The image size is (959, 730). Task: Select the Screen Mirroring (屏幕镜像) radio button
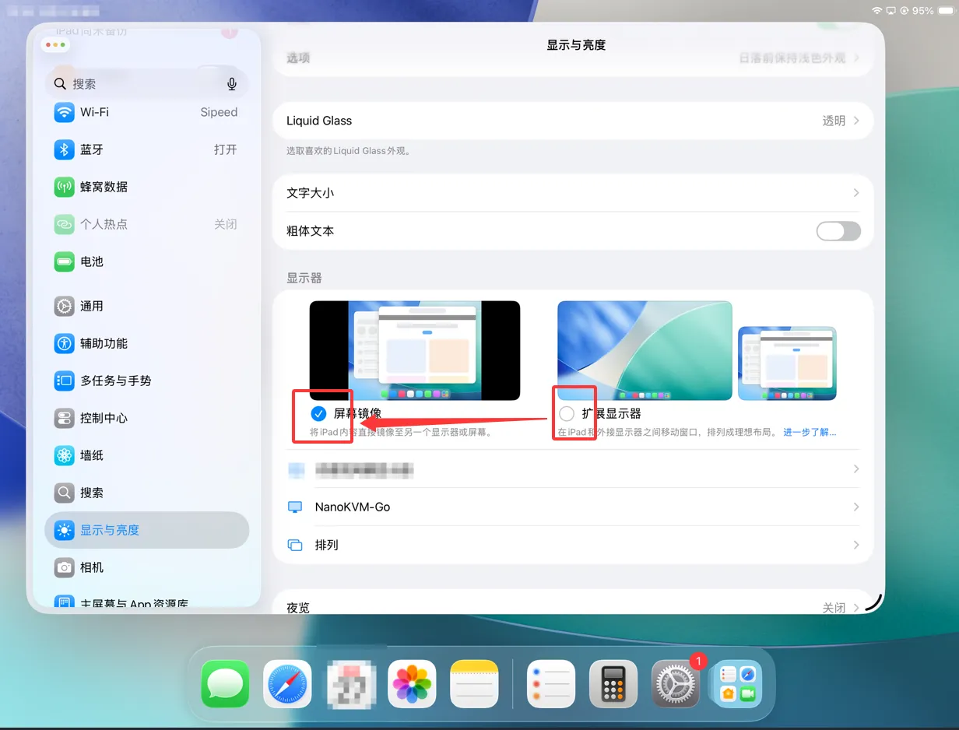click(318, 413)
